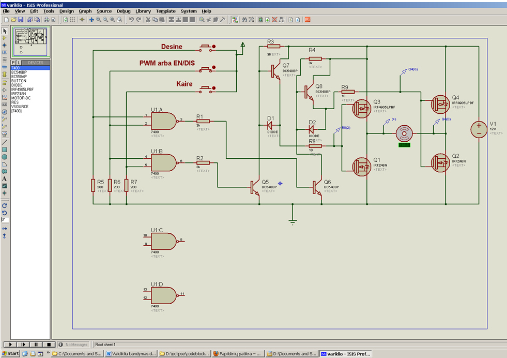Toggle the wire autorouter
The height and width of the screenshot is (358, 507).
coord(235,20)
